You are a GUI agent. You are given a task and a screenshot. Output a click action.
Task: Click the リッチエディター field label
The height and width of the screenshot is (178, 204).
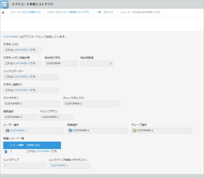click(x=14, y=71)
